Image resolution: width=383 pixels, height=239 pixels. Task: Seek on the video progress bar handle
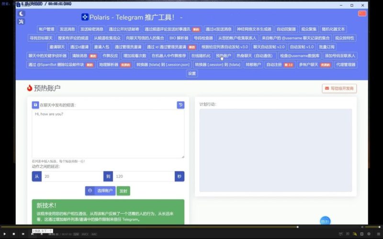[x=297, y=227]
